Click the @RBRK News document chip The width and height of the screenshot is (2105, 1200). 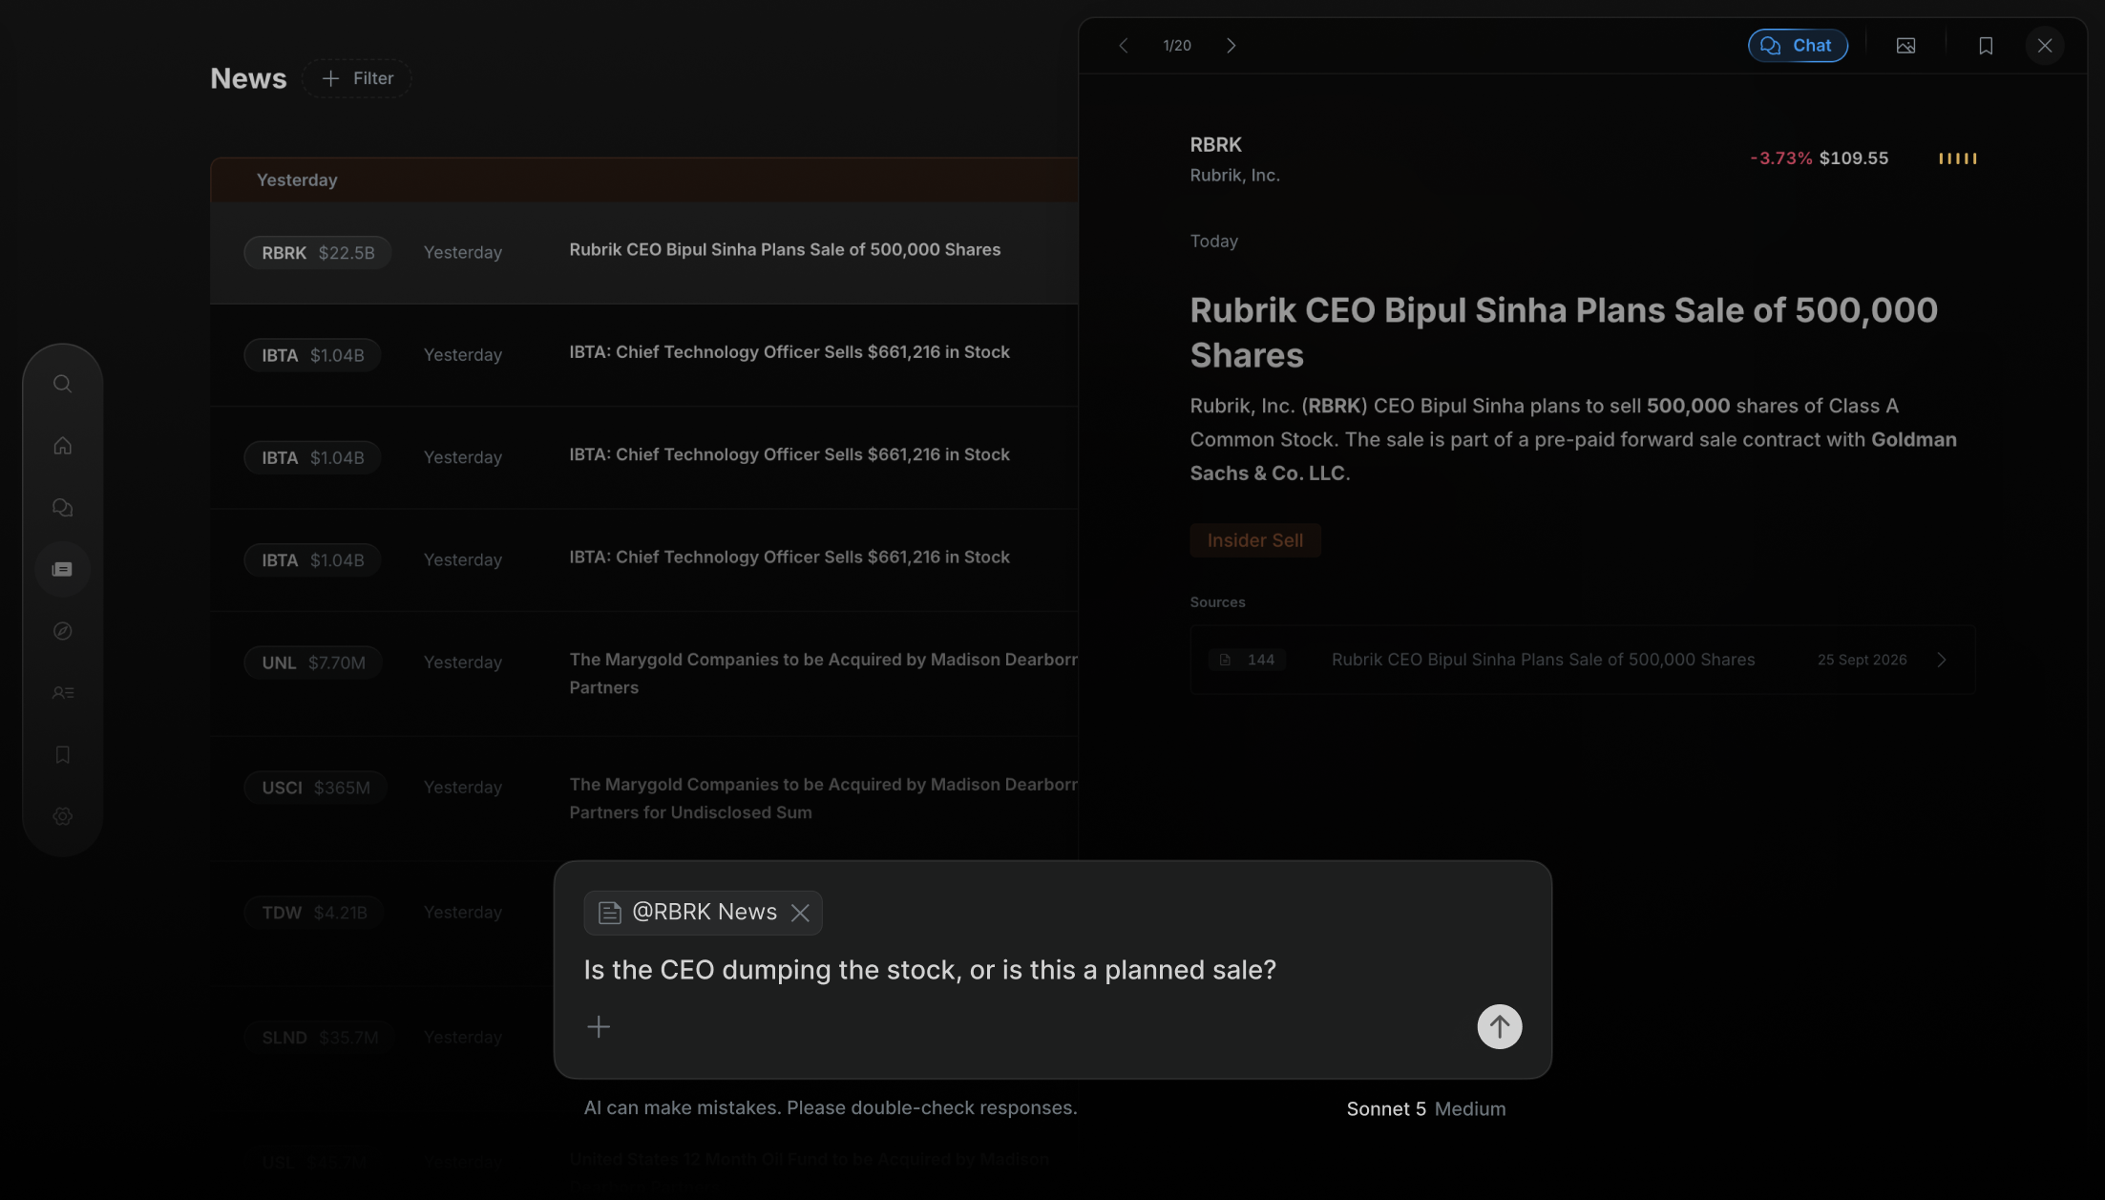pyautogui.click(x=703, y=913)
